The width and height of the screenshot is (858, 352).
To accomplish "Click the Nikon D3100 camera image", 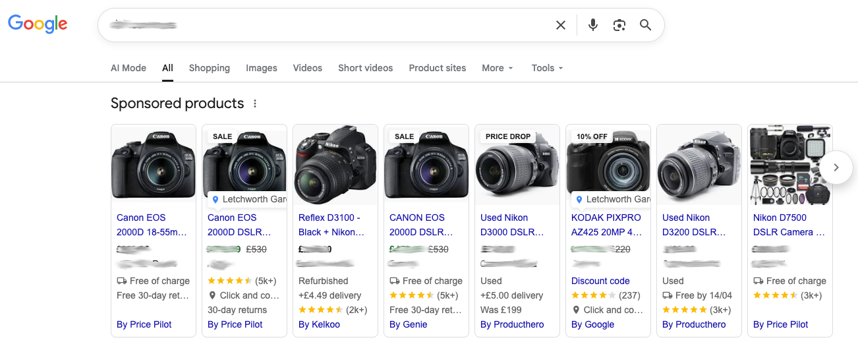I will tap(335, 165).
